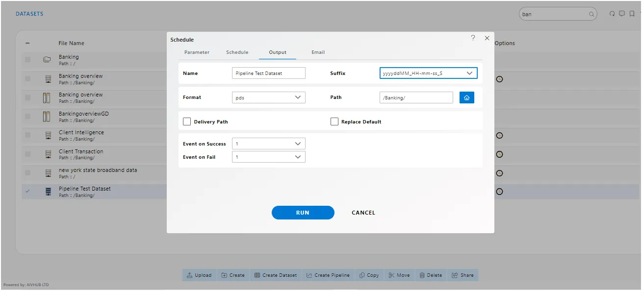The width and height of the screenshot is (642, 291).
Task: Toggle the select-all checkbox in table header
Action: pyautogui.click(x=27, y=43)
